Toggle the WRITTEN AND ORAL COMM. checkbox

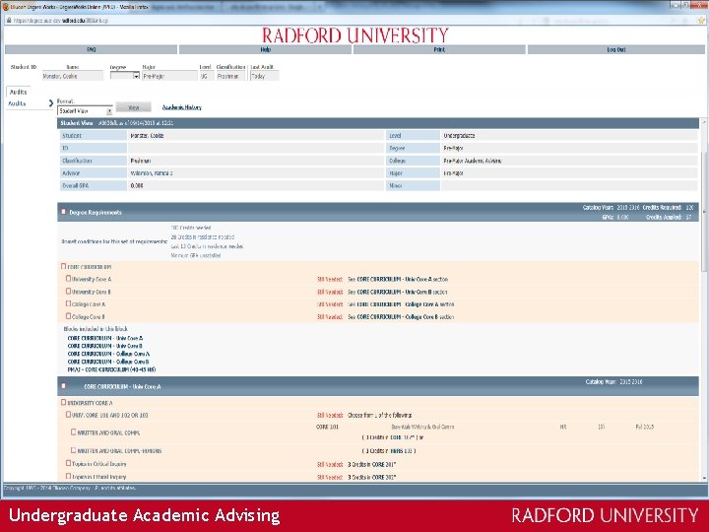coord(73,432)
